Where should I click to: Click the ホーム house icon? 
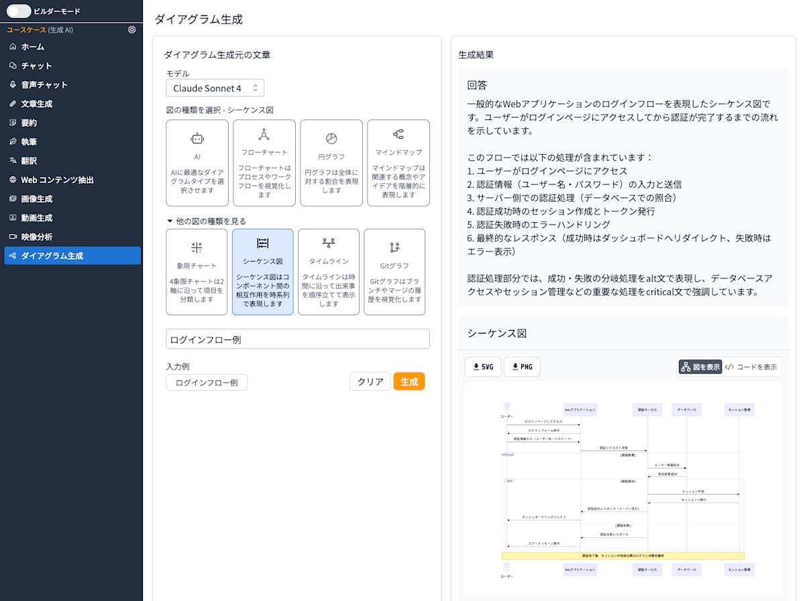click(13, 47)
